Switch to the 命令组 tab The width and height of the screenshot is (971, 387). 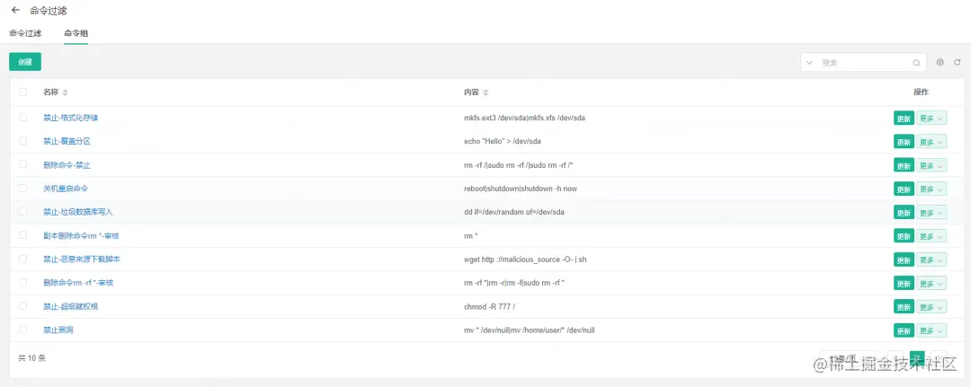[x=76, y=33]
